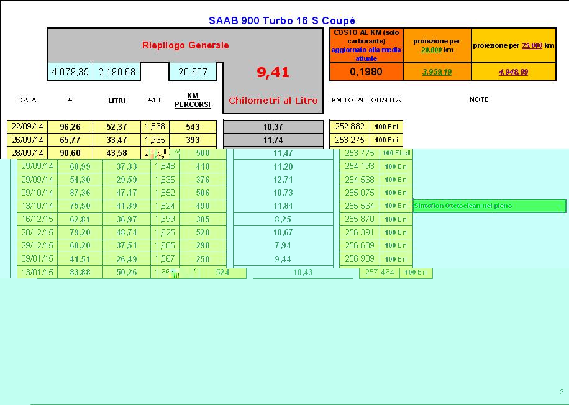This screenshot has height=405, width=569.
Task: Click euro amount 79,20
Action: 80,232
